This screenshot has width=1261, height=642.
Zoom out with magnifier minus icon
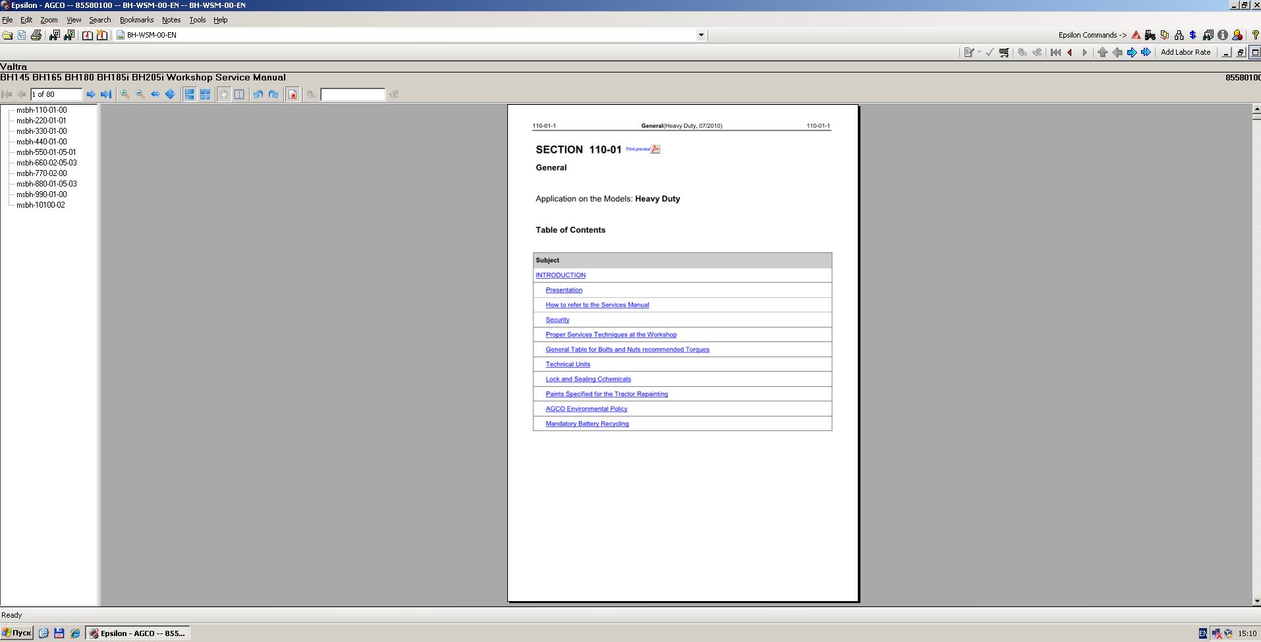[x=140, y=94]
